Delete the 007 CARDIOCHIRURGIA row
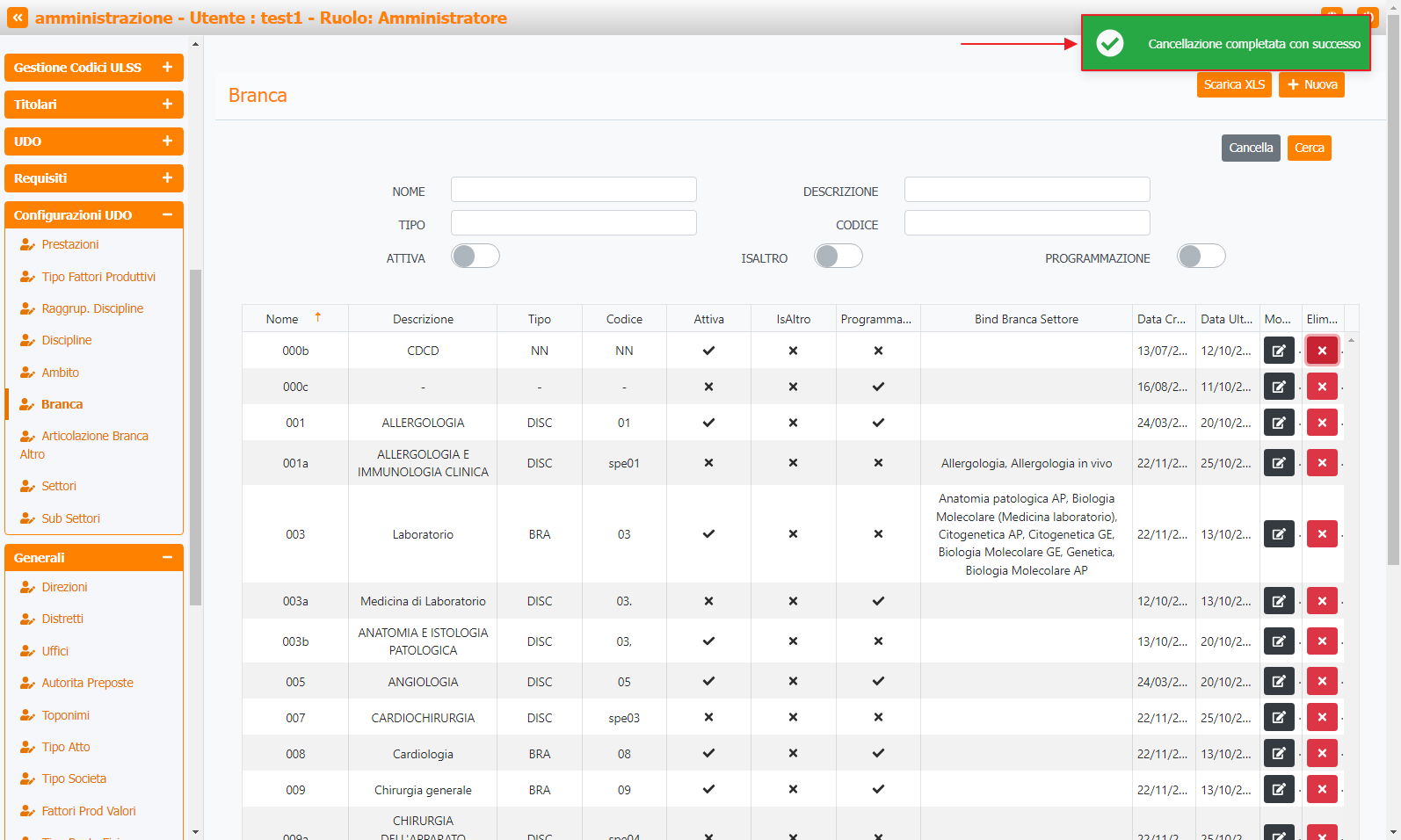Viewport: 1401px width, 840px height. pos(1321,718)
